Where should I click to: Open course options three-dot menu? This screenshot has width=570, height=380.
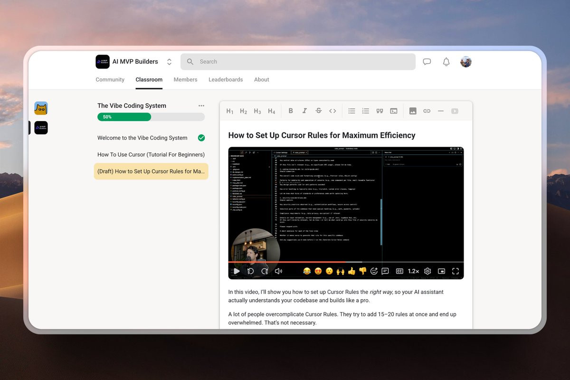[201, 106]
